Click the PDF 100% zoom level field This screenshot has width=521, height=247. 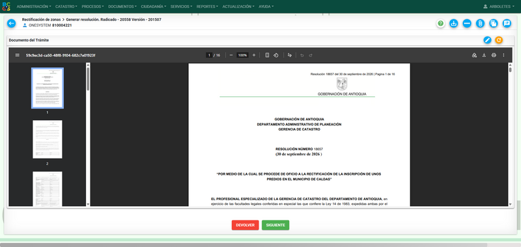coord(242,55)
